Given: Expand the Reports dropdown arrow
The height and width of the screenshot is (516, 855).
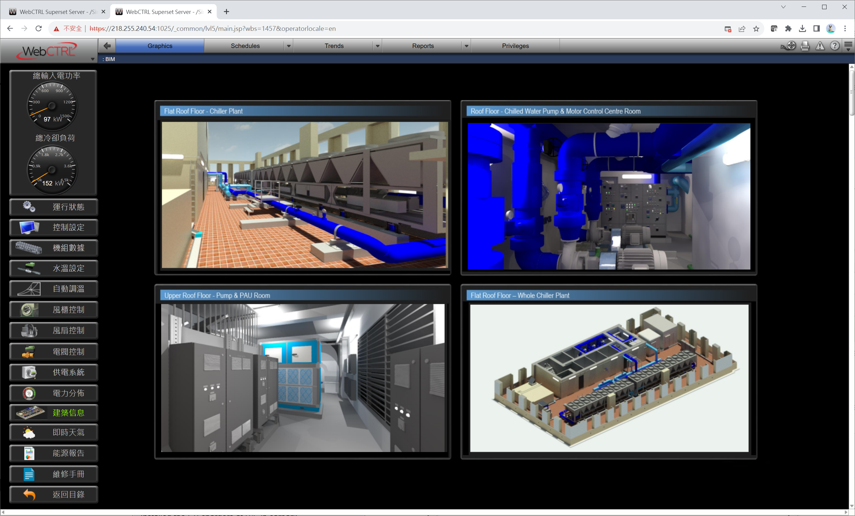Looking at the screenshot, I should point(466,46).
